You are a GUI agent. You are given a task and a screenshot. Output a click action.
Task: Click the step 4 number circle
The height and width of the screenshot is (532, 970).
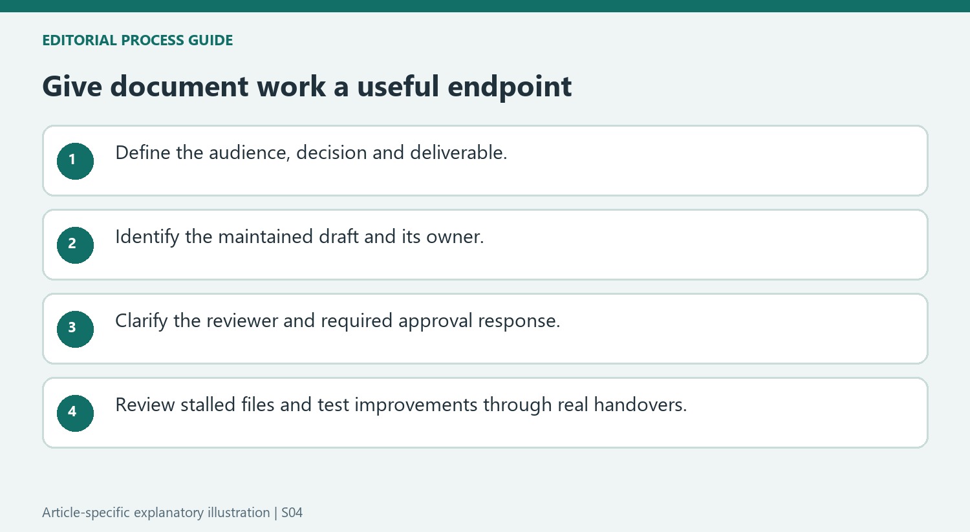pyautogui.click(x=75, y=413)
